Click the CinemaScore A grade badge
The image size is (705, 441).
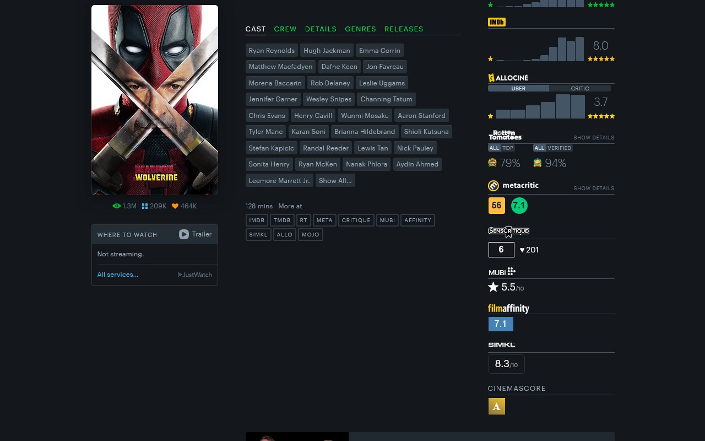click(x=496, y=406)
